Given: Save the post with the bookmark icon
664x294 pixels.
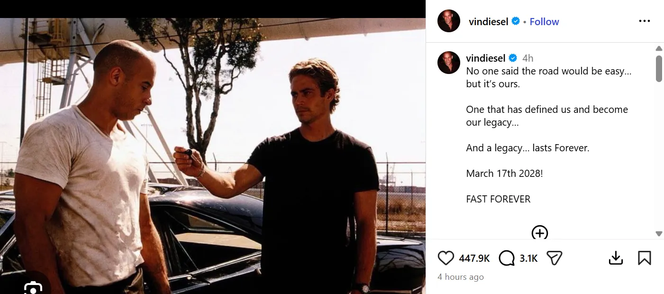Looking at the screenshot, I should pos(644,258).
